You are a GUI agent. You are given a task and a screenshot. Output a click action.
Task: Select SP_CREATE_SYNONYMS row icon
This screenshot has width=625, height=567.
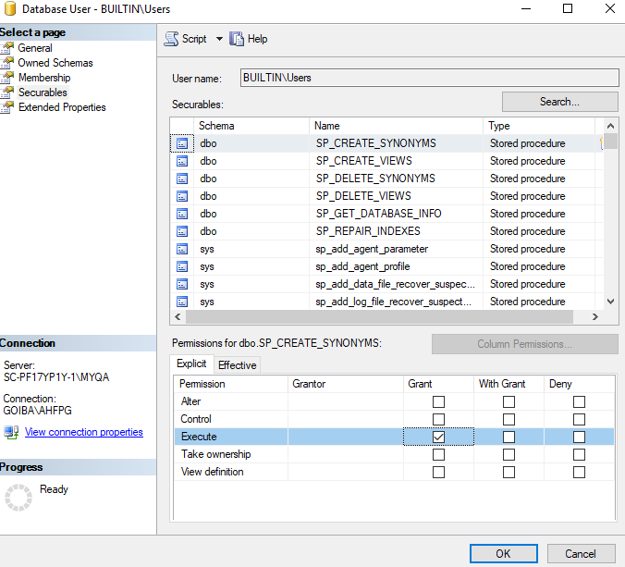pos(182,143)
